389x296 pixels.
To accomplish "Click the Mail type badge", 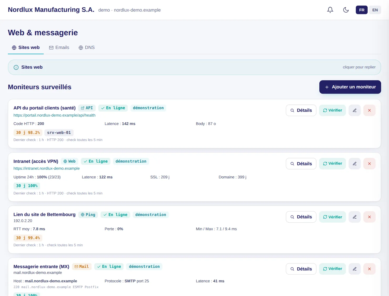I will coord(82,267).
